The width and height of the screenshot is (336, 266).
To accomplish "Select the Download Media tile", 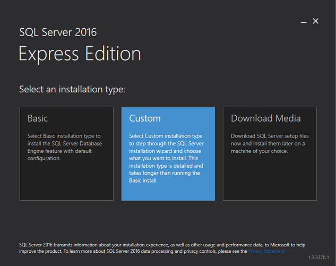I will click(270, 153).
